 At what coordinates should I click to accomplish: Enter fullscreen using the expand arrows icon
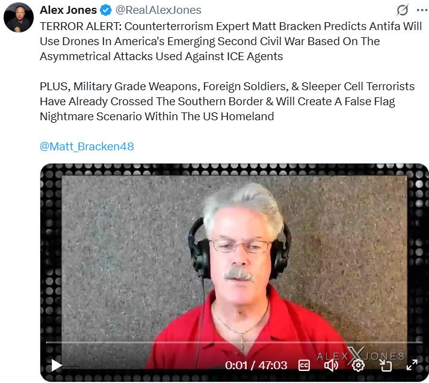412,365
